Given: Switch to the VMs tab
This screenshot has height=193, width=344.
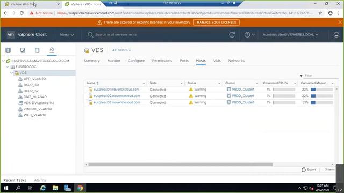Looking at the screenshot, I should click(217, 61).
